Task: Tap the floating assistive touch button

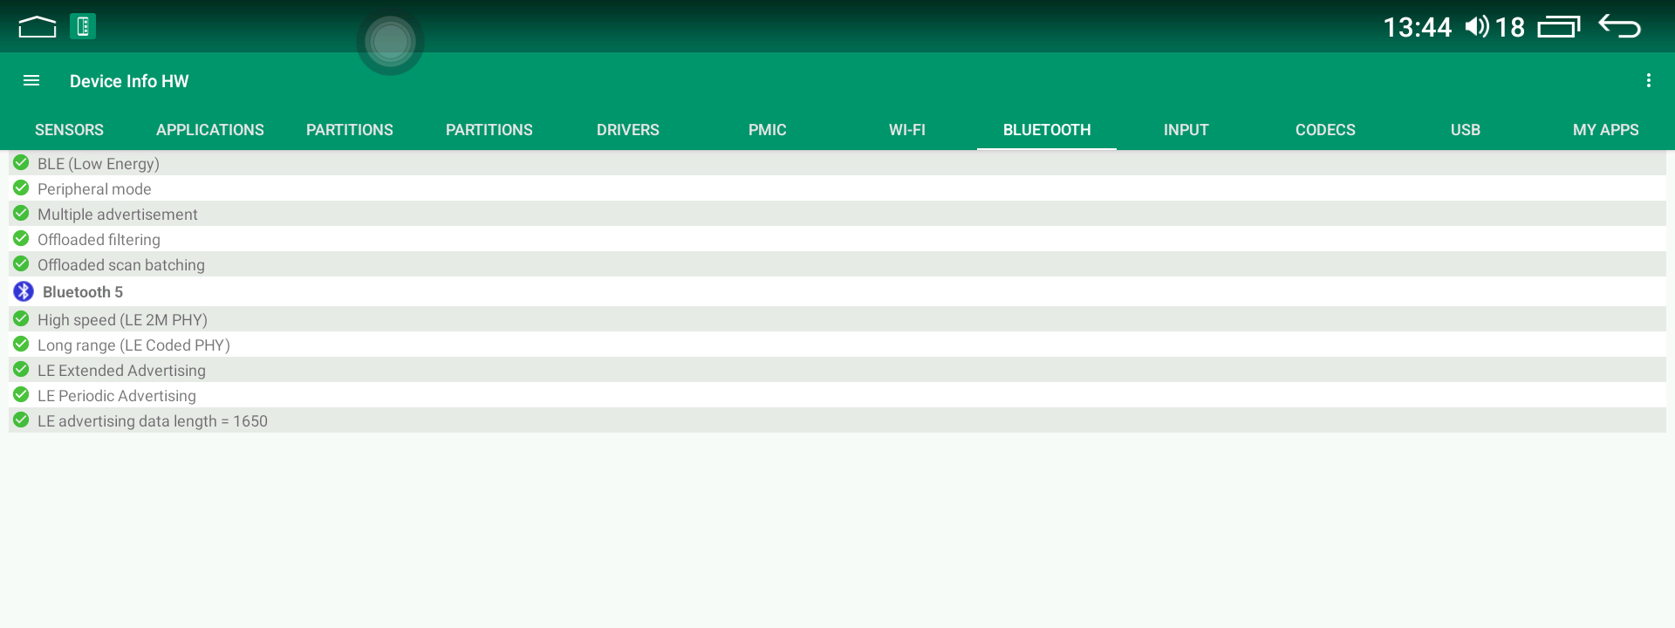Action: [390, 42]
